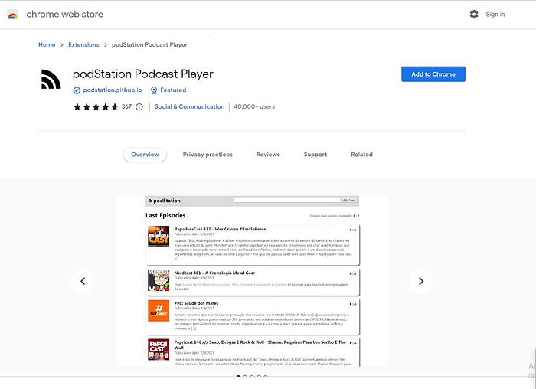Click podStation Podcast Player heading
Viewport: 536px width, 389px height.
(143, 74)
